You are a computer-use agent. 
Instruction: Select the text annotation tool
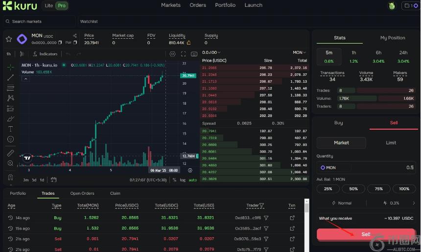tap(10, 129)
